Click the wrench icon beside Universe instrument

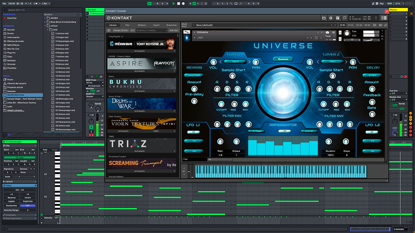pyautogui.click(x=187, y=32)
